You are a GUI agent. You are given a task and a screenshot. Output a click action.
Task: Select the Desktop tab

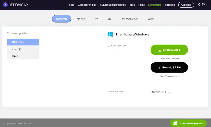(62, 19)
